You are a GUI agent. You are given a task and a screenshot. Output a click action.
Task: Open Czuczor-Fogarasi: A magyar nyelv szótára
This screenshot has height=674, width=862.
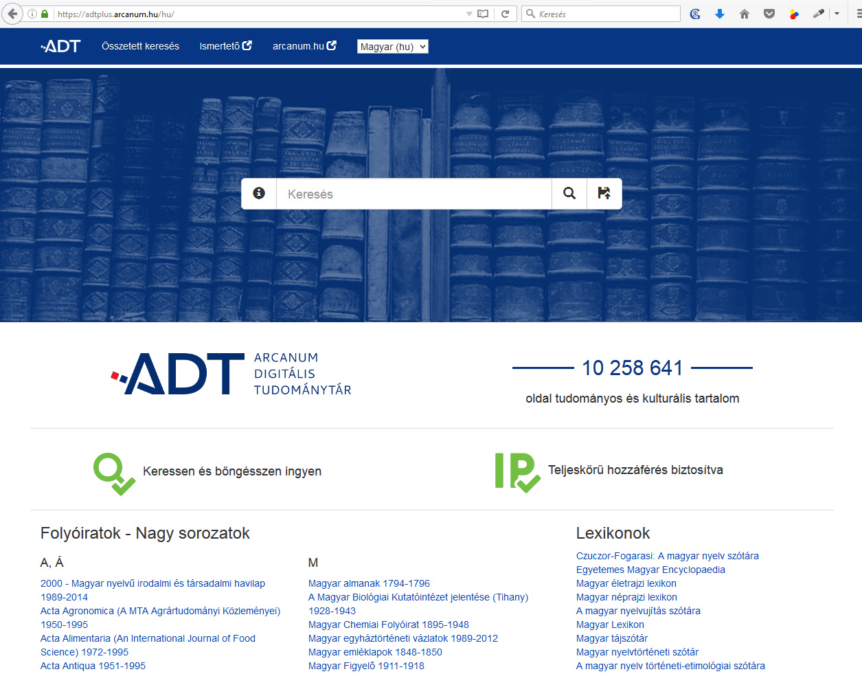click(x=668, y=556)
